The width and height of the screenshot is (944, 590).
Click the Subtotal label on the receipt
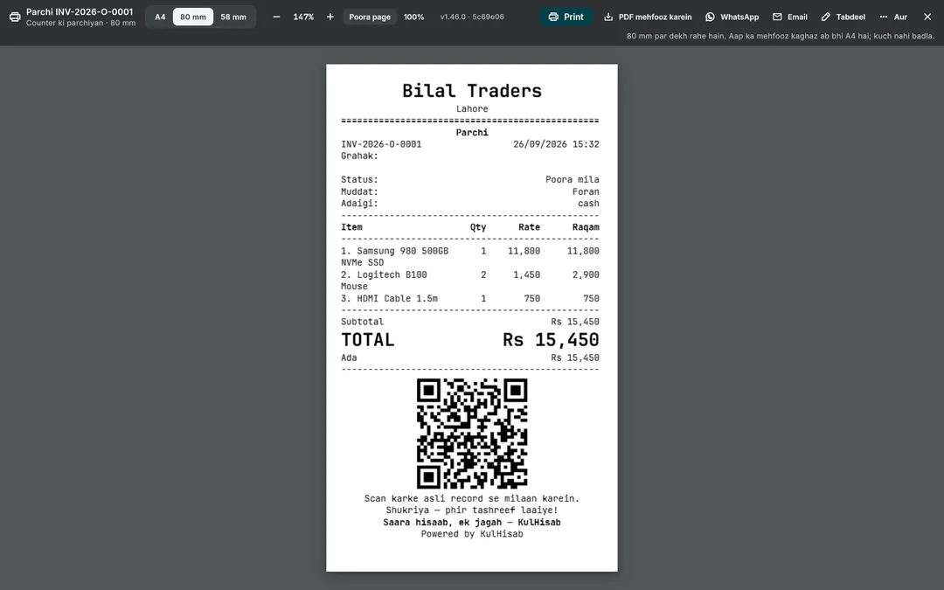[x=362, y=322]
